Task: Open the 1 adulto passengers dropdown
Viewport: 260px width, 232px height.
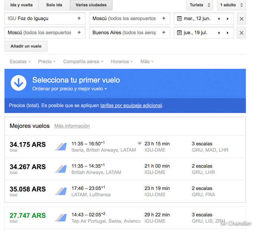Action: point(231,5)
